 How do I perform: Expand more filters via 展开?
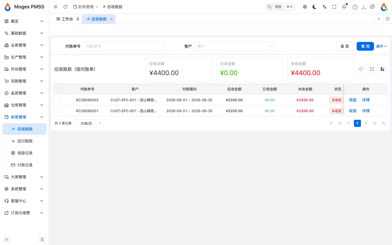(x=381, y=46)
